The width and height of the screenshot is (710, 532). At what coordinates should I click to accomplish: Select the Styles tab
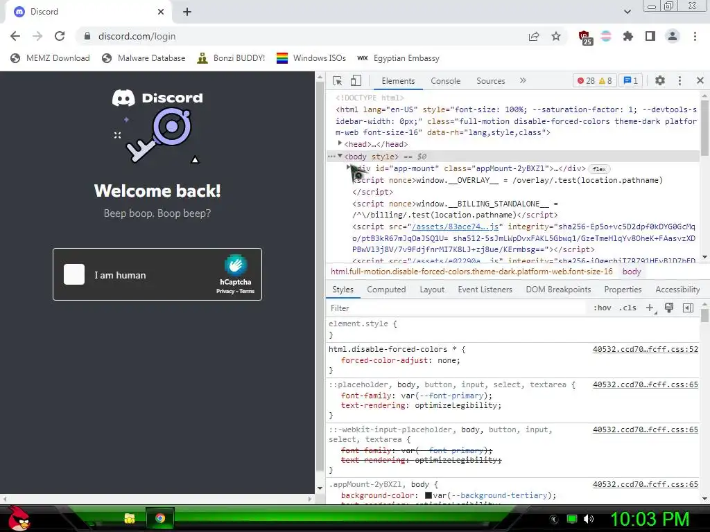click(343, 290)
